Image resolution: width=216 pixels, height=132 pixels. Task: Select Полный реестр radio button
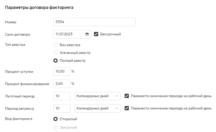click(x=56, y=60)
